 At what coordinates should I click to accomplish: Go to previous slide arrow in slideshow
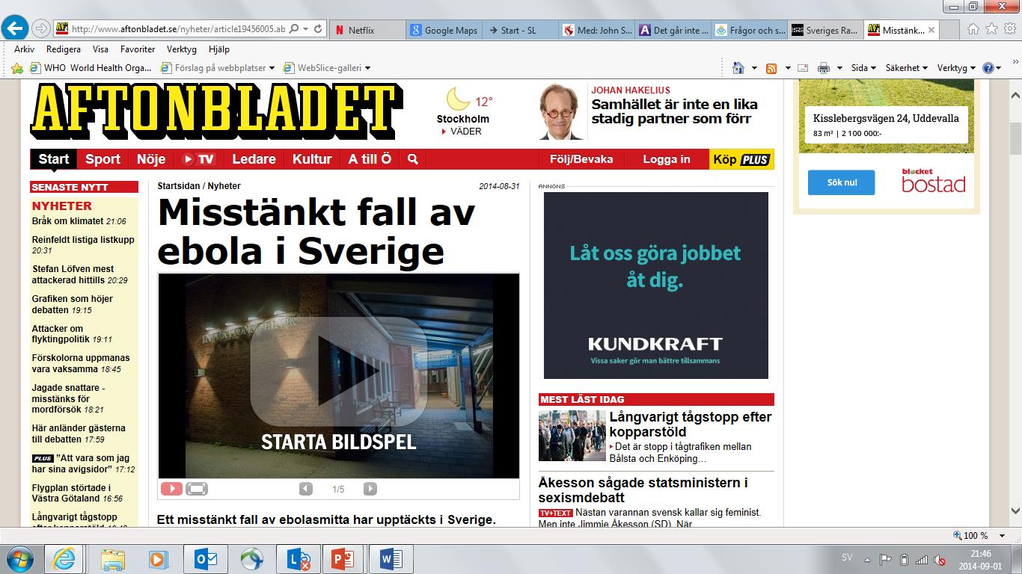(x=305, y=489)
